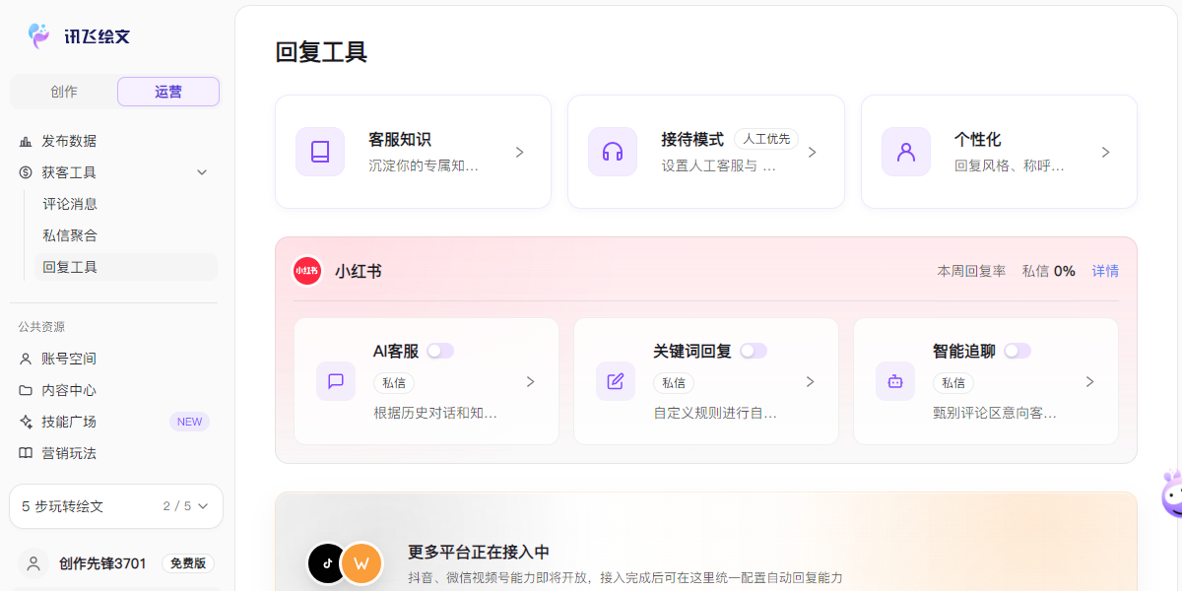Screen dimensions: 1182x591
Task: Select the 运营 tab
Action: click(x=168, y=92)
